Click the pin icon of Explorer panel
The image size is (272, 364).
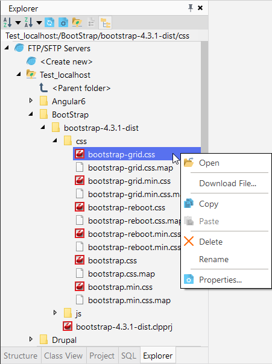tap(191, 8)
